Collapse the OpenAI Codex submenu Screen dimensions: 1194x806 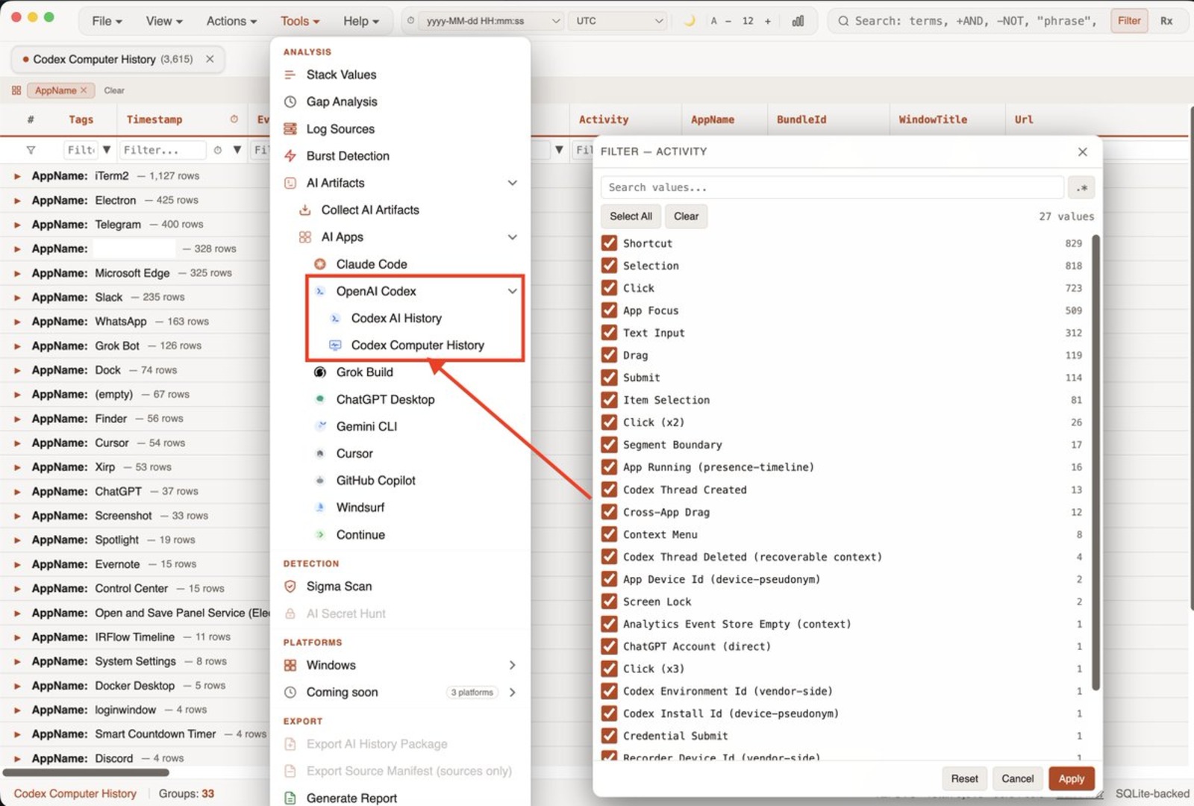(x=512, y=291)
